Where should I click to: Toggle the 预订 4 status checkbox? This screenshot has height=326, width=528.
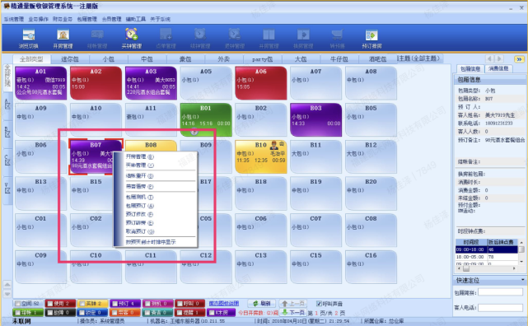pyautogui.click(x=114, y=304)
